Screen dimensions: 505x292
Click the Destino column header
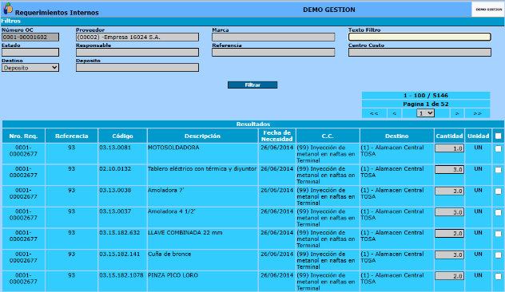point(397,136)
